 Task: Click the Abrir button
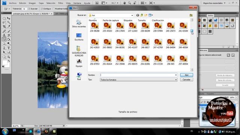click(x=186, y=75)
